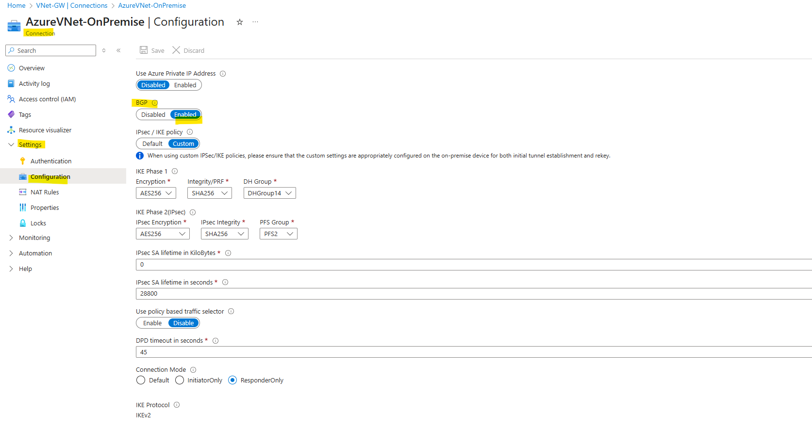812x428 pixels.
Task: Click the Properties bars icon
Action: [x=23, y=207]
